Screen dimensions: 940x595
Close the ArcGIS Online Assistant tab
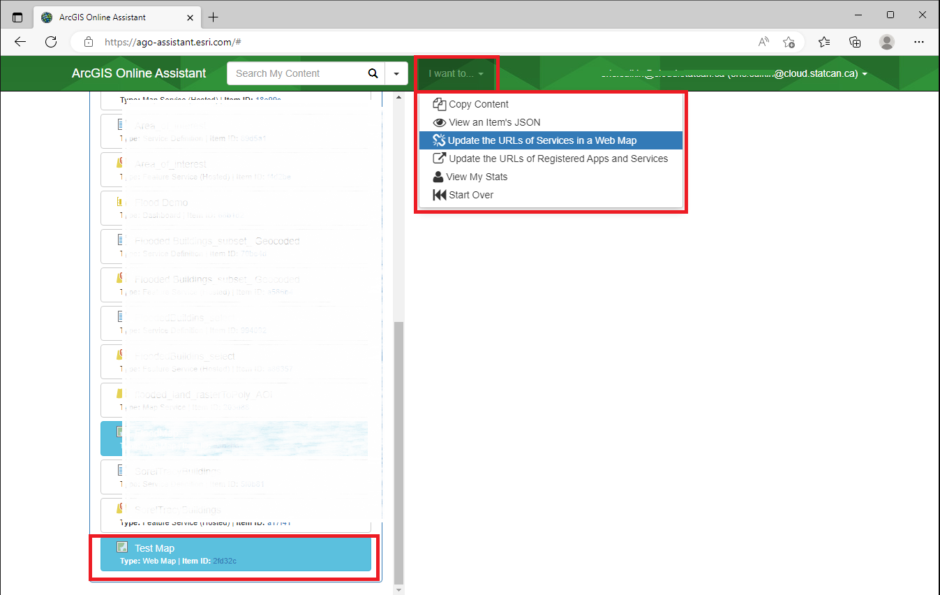point(189,17)
